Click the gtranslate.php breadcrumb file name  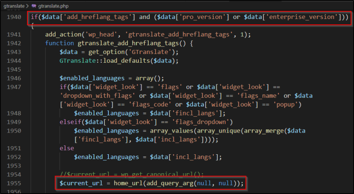point(53,6)
